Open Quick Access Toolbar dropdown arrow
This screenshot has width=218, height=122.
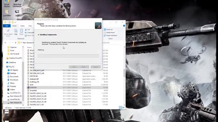point(15,22)
